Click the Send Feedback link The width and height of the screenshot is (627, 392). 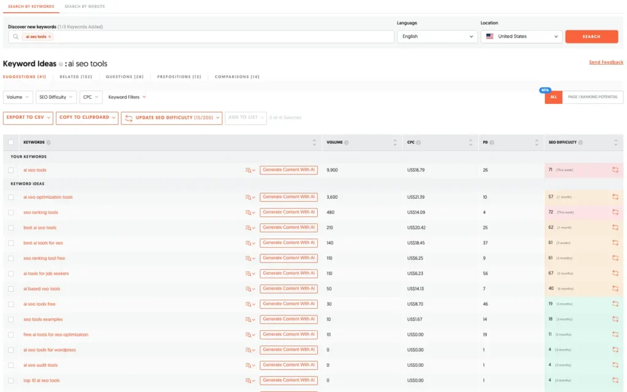point(607,62)
